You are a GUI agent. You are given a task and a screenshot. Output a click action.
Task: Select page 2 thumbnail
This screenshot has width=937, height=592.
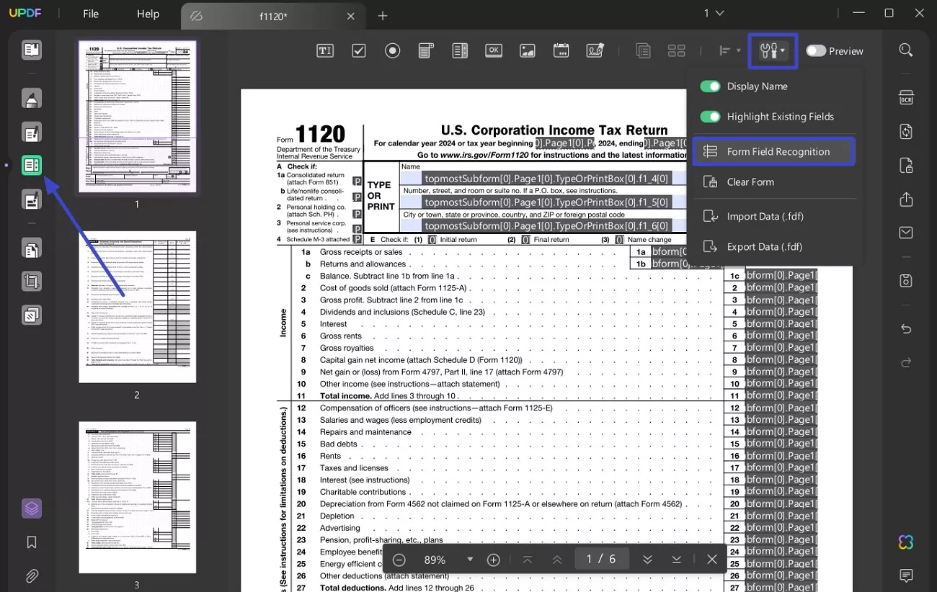coord(137,307)
